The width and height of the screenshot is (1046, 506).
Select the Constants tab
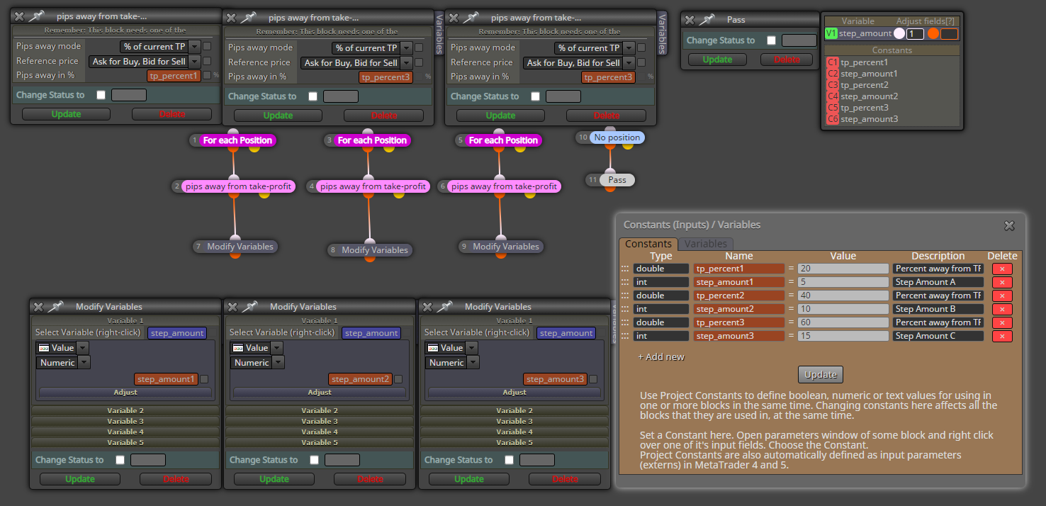[x=648, y=244]
